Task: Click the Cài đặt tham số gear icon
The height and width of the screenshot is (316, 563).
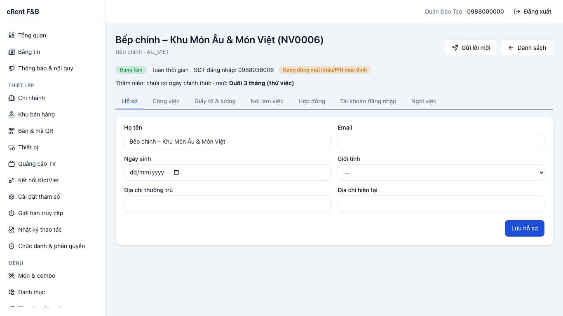Action: 12,197
